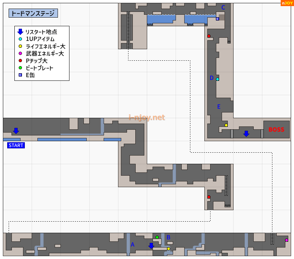Click the restart arrow beside marker A
The height and width of the screenshot is (259, 294).
point(151,246)
